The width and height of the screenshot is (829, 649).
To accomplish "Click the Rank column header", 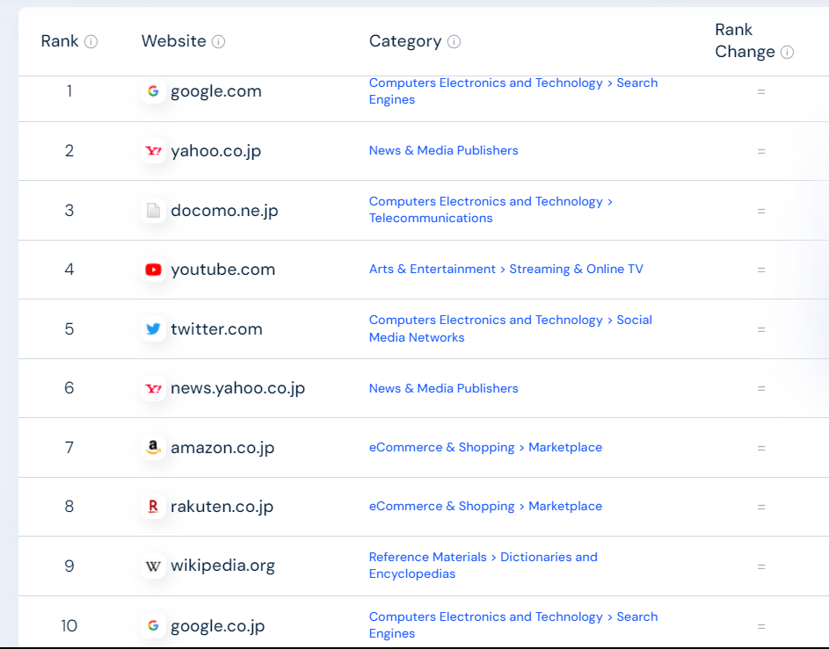I will [x=60, y=41].
